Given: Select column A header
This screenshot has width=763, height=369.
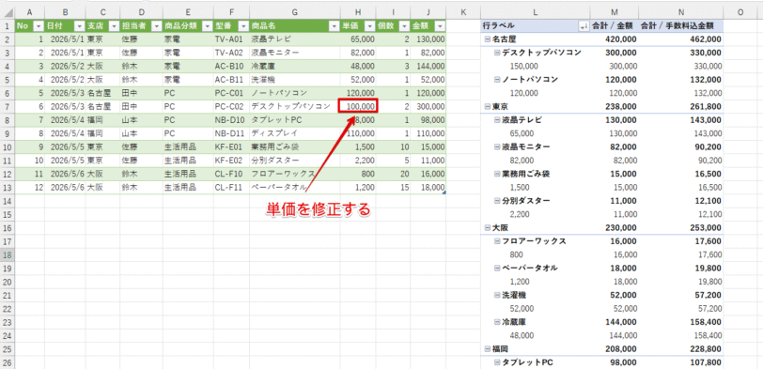Looking at the screenshot, I should pos(30,12).
